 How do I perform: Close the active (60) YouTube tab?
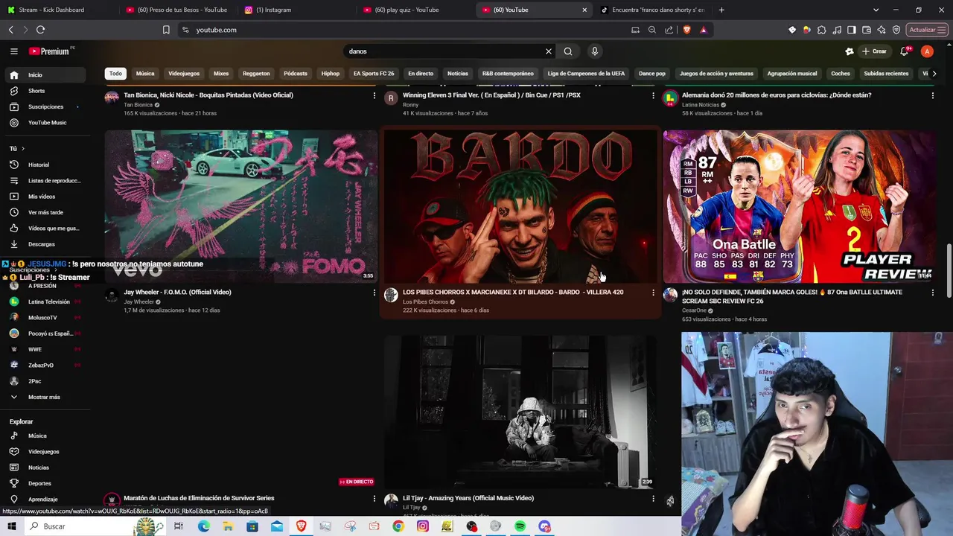point(584,10)
